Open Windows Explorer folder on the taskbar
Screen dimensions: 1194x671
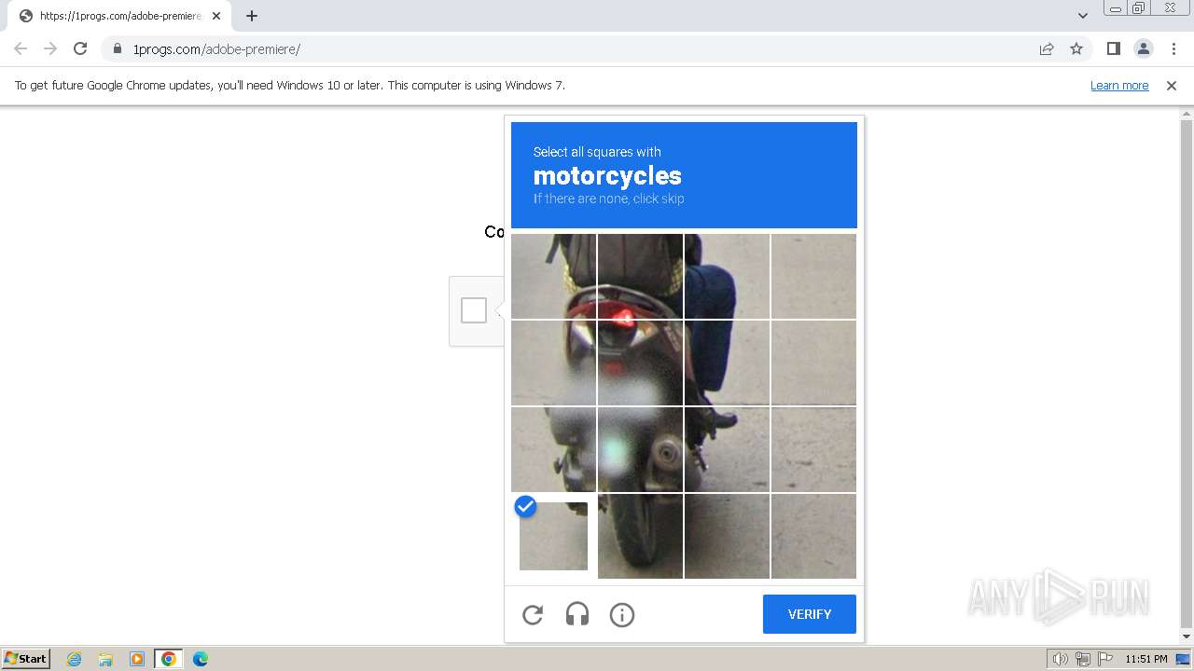coord(105,659)
